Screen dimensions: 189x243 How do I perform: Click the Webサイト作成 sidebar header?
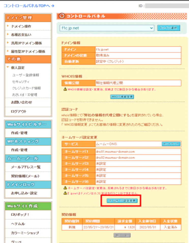tap(28, 206)
